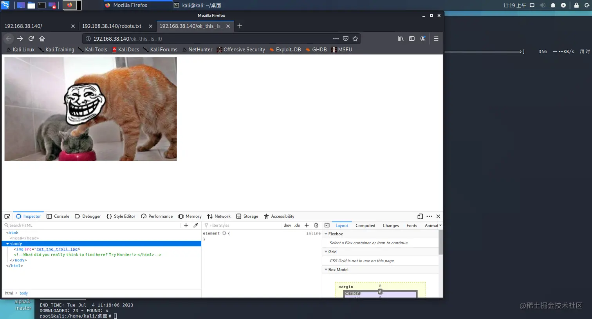Click the Search HTML field
The height and width of the screenshot is (319, 592).
click(x=92, y=225)
